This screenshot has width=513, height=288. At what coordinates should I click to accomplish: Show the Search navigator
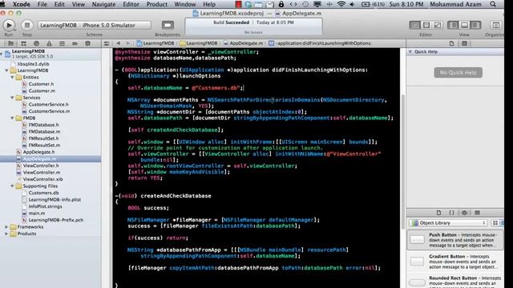(x=36, y=43)
